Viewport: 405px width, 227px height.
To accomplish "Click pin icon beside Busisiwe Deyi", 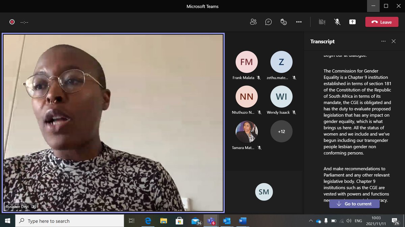I will point(34,207).
